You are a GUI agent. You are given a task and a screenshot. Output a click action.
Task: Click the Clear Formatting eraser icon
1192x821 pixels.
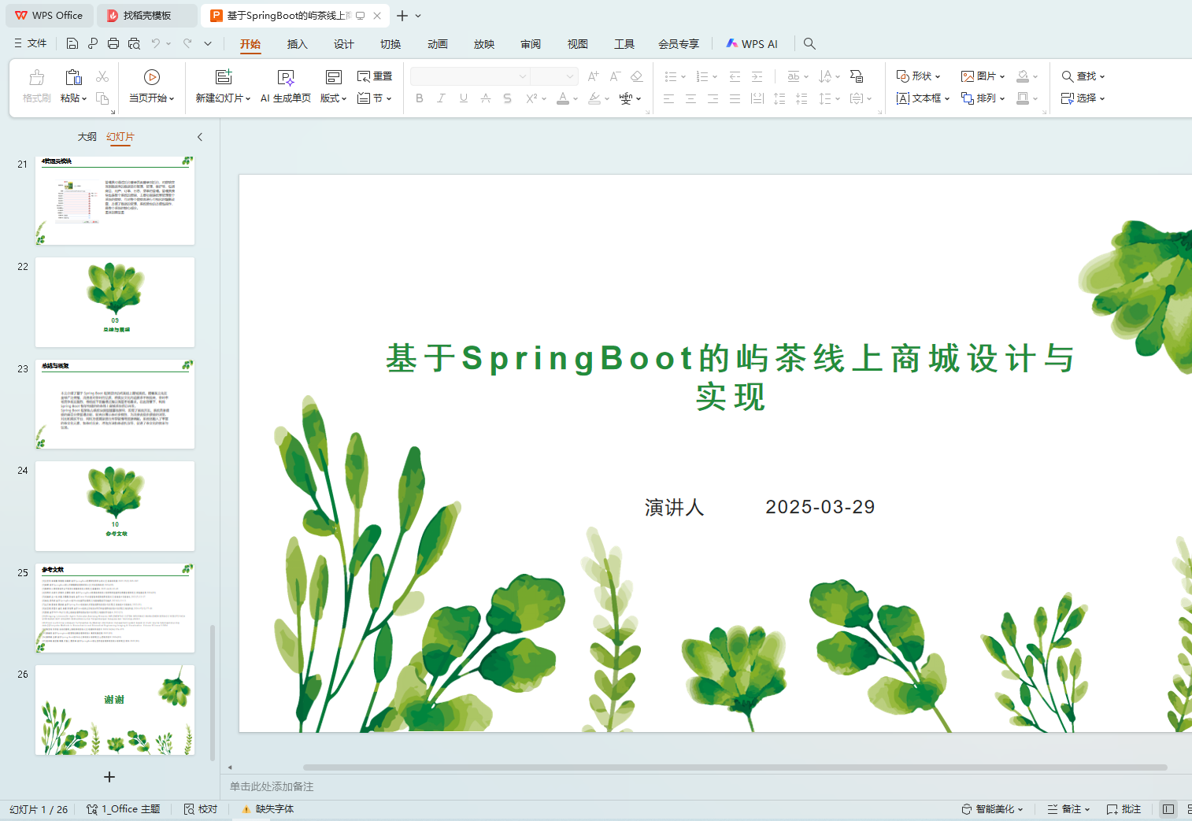[637, 76]
